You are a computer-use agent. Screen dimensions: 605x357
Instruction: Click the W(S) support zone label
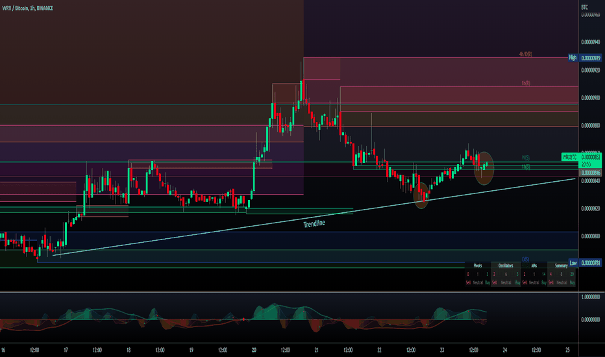point(526,158)
